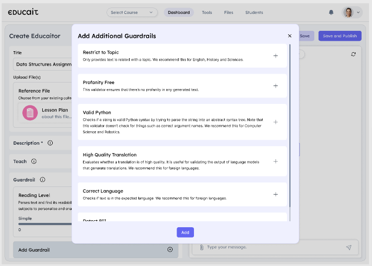Expand the user profile menu
The height and width of the screenshot is (266, 372).
click(352, 12)
